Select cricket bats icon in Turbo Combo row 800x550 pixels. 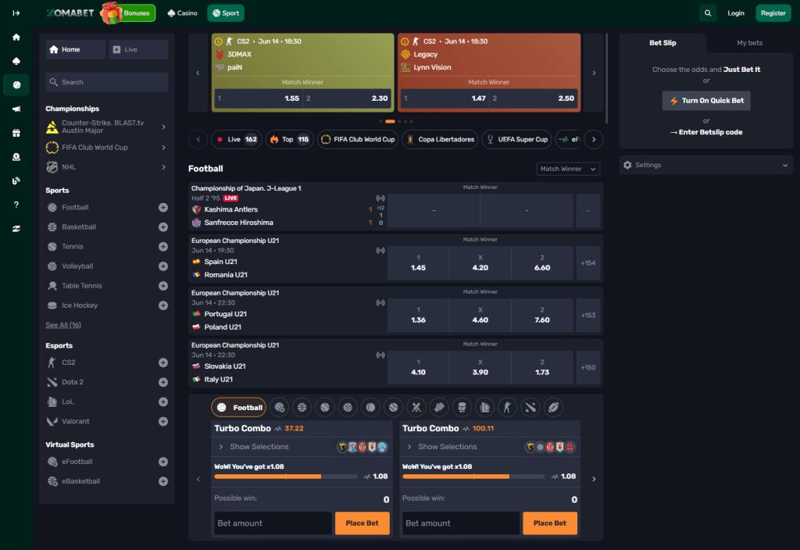click(x=416, y=407)
